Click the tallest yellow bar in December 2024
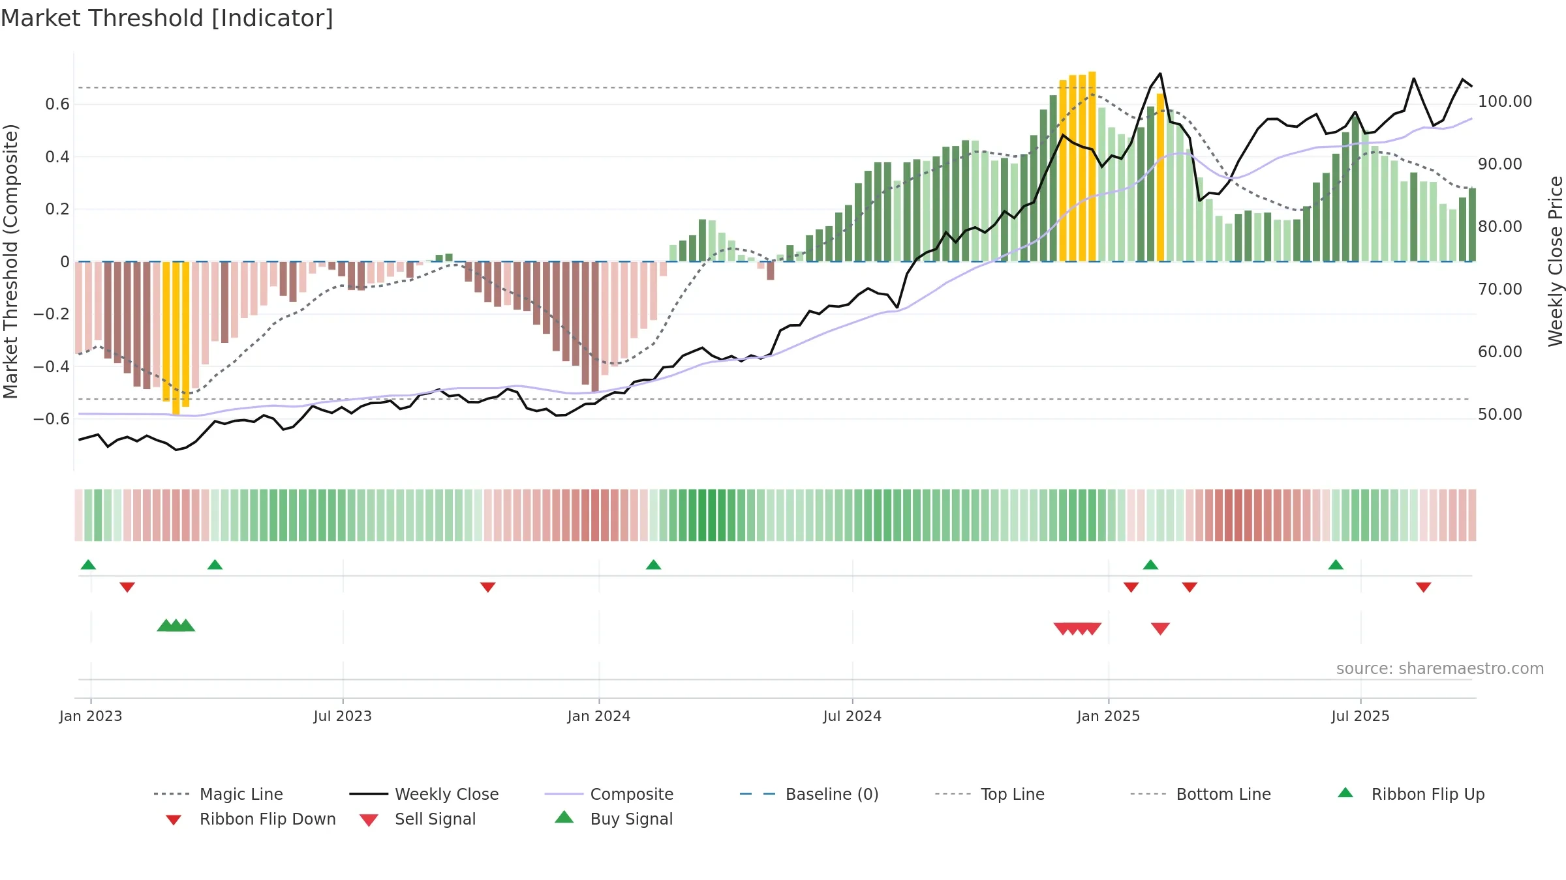Screen dimensions: 1566x880 coord(1092,166)
